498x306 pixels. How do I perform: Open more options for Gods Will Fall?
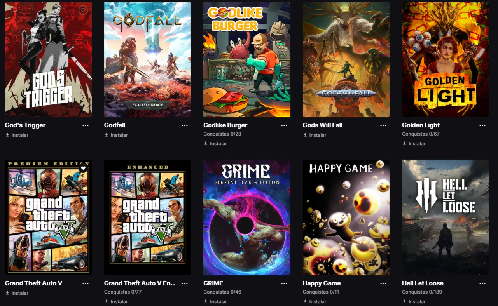(383, 125)
